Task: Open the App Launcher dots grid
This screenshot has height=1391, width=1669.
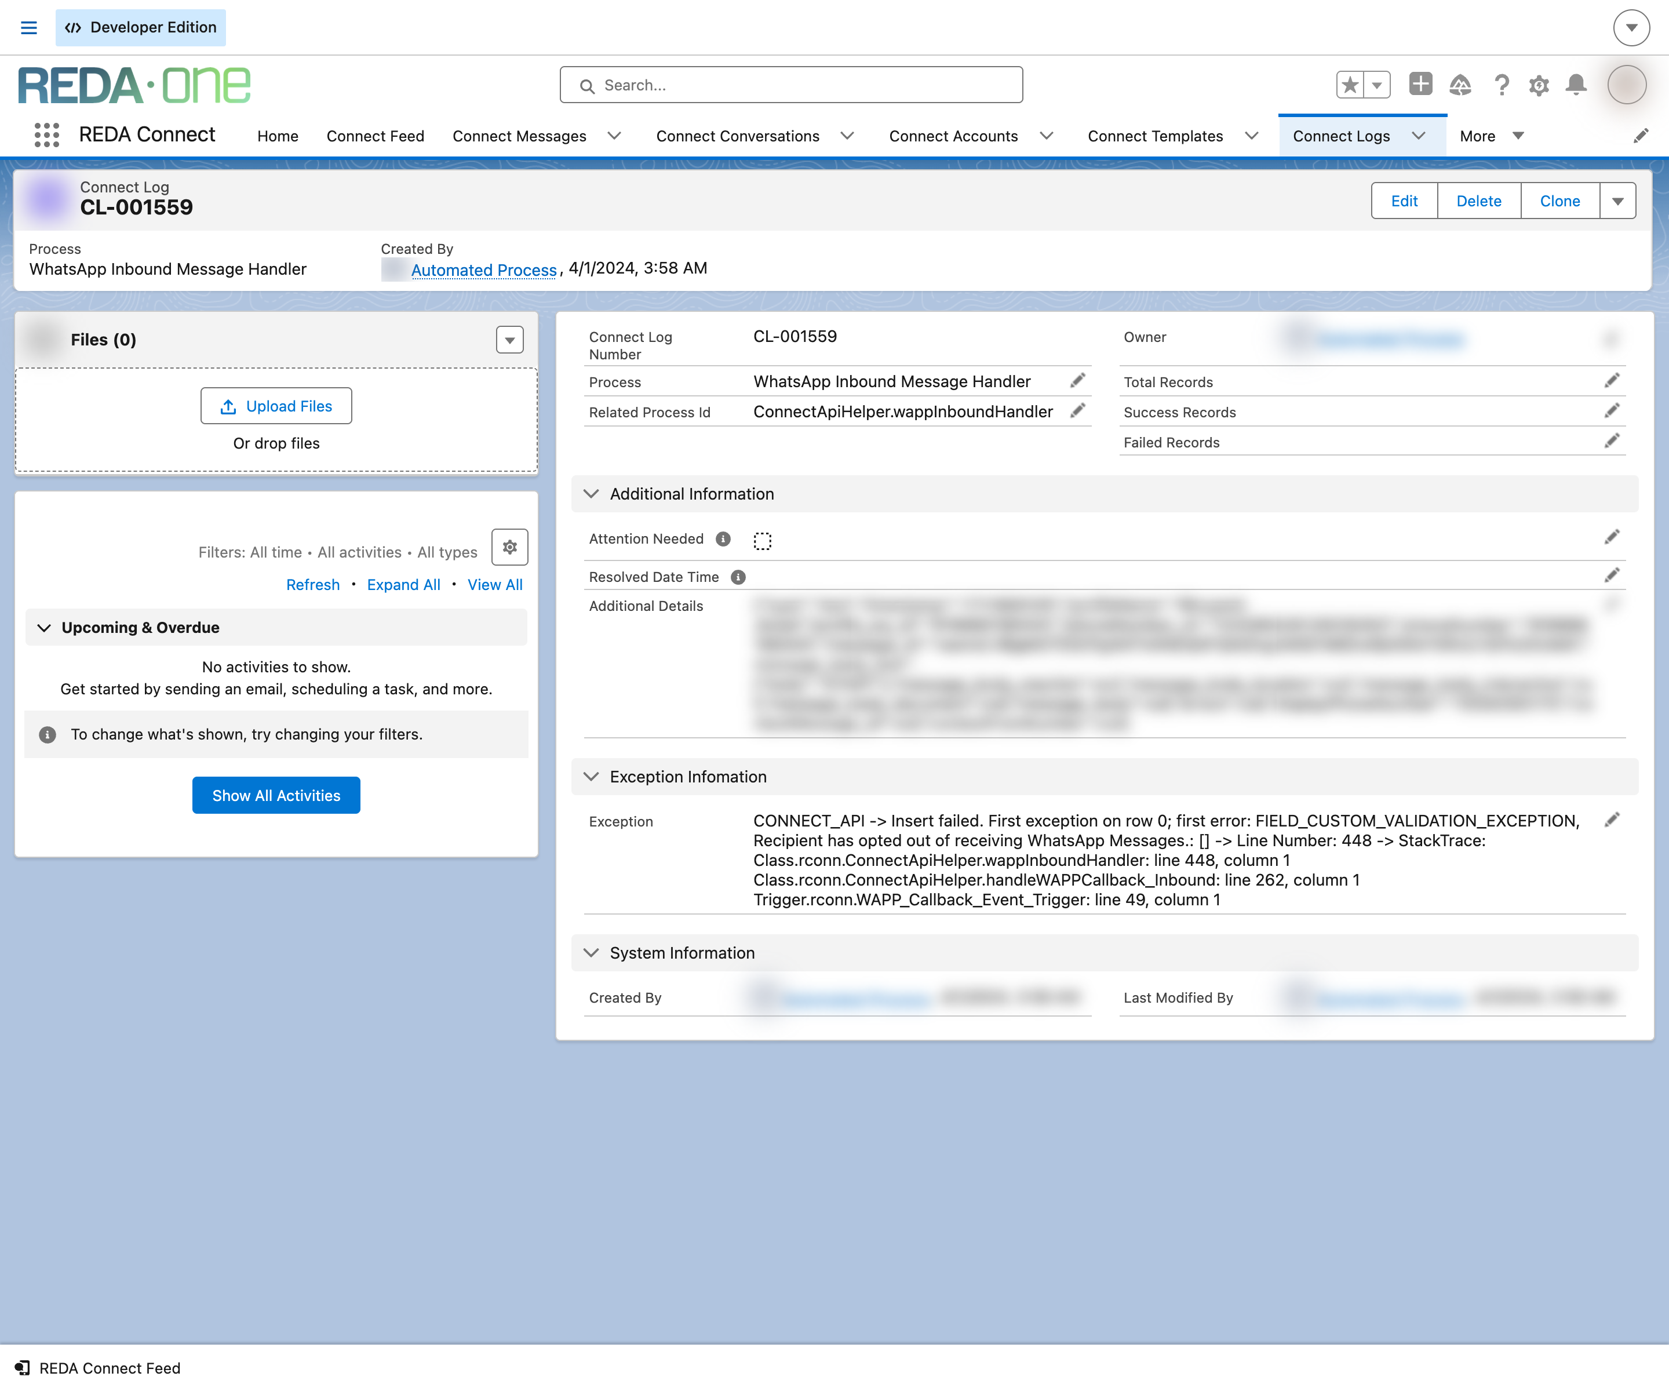Action: pos(47,135)
